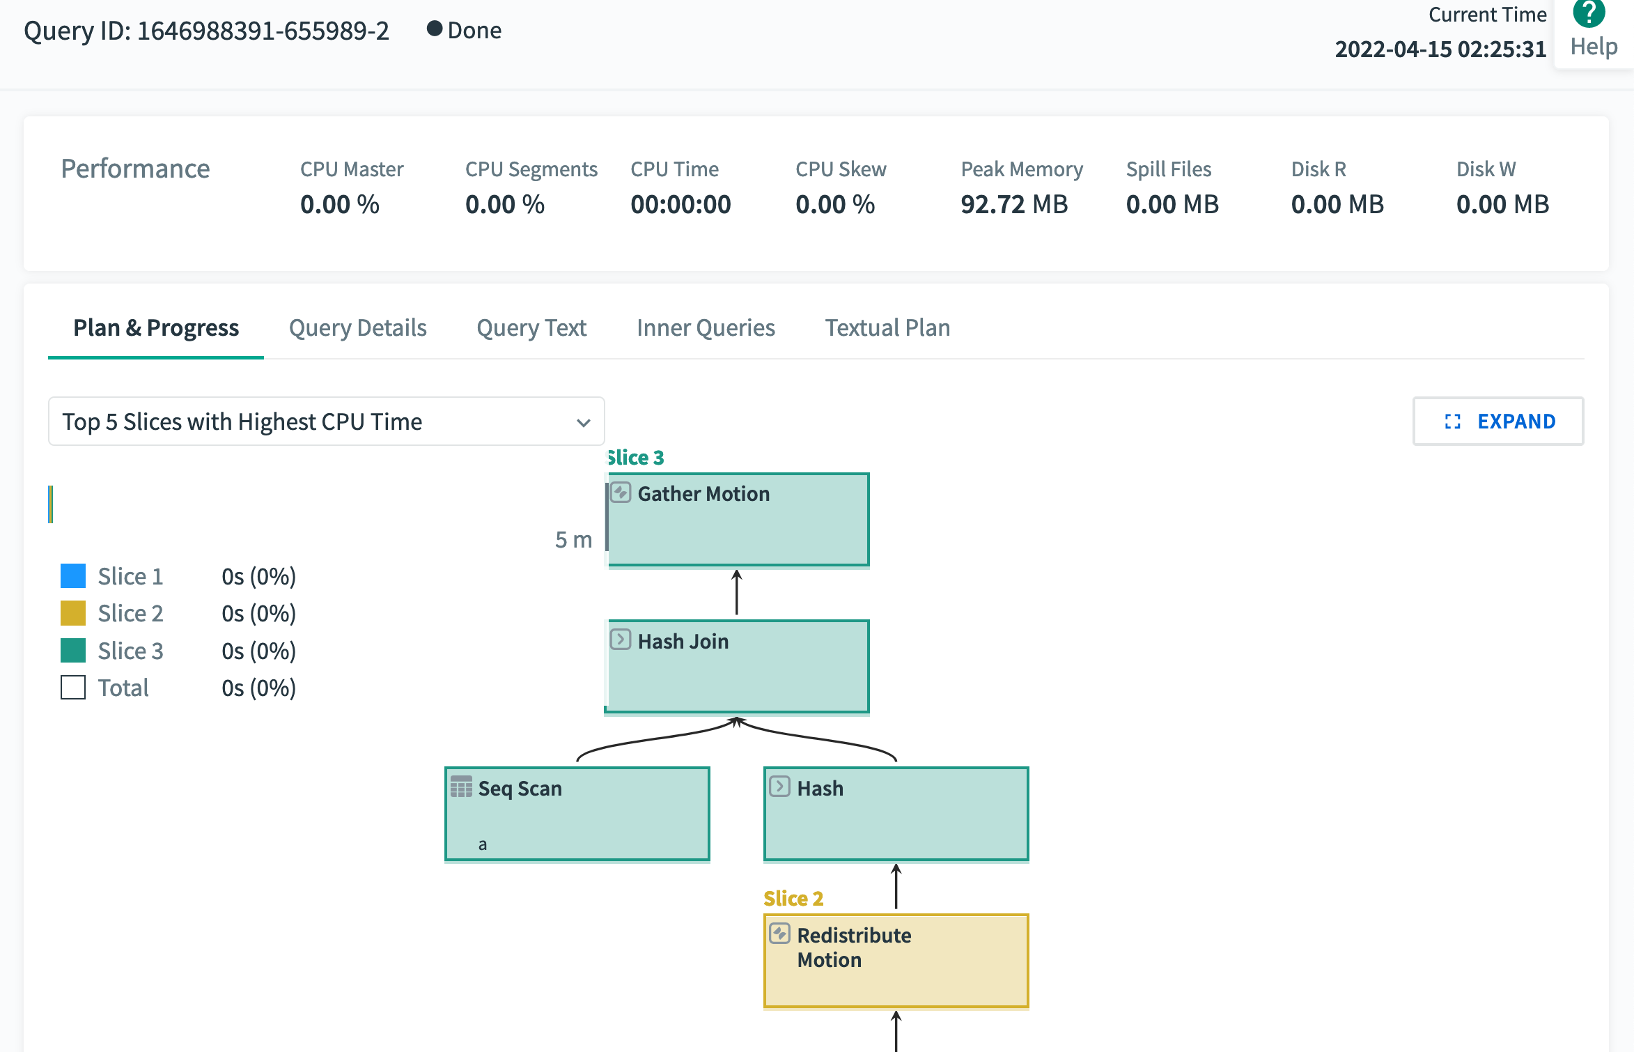Click the Slice 1 legend label

pos(130,576)
